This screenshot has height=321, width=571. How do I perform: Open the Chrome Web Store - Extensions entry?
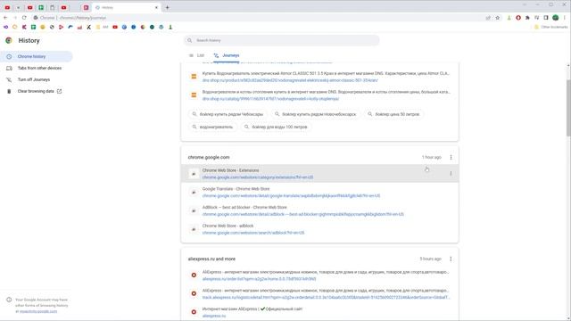(319, 174)
